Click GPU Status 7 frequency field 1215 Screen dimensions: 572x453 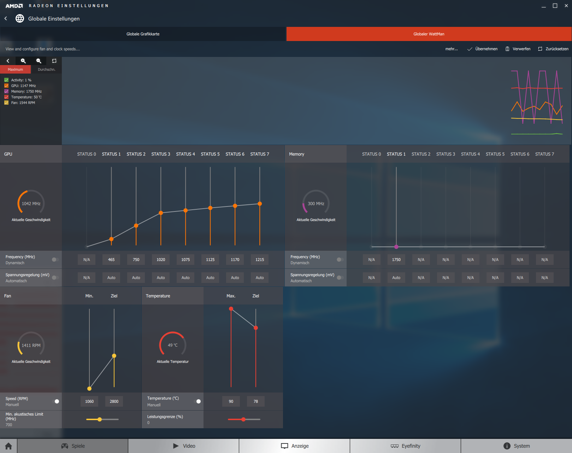click(x=260, y=260)
